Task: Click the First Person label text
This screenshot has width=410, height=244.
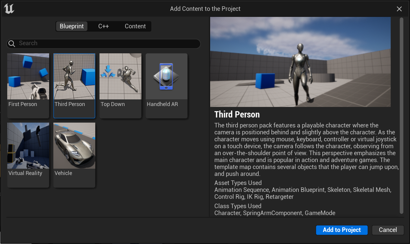Action: [x=23, y=104]
